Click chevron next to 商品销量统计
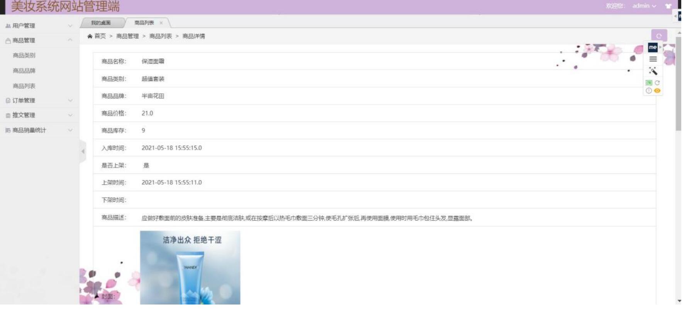The height and width of the screenshot is (313, 682). (x=70, y=130)
